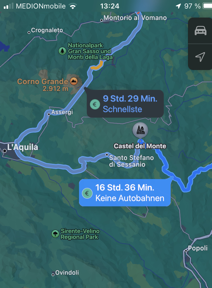
Task: Tap the Wi-Fi status icon
Action: [x=73, y=6]
